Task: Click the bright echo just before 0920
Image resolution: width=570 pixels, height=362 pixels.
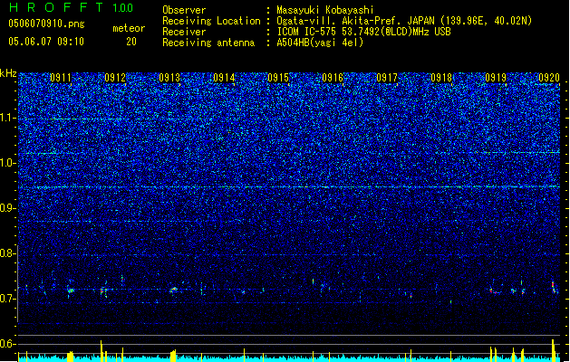Action: [554, 287]
